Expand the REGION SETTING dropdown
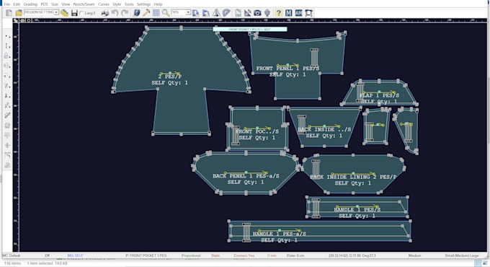This screenshot has height=267, width=490. (56, 12)
